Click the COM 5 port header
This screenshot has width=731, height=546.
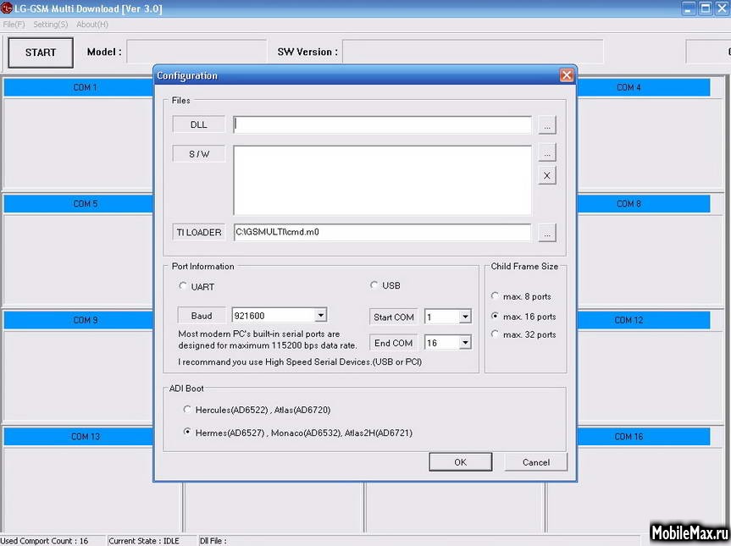[78, 203]
